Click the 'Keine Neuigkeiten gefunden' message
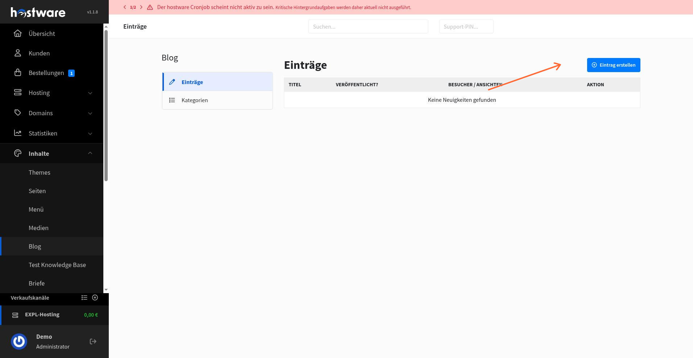The image size is (693, 358). [462, 100]
